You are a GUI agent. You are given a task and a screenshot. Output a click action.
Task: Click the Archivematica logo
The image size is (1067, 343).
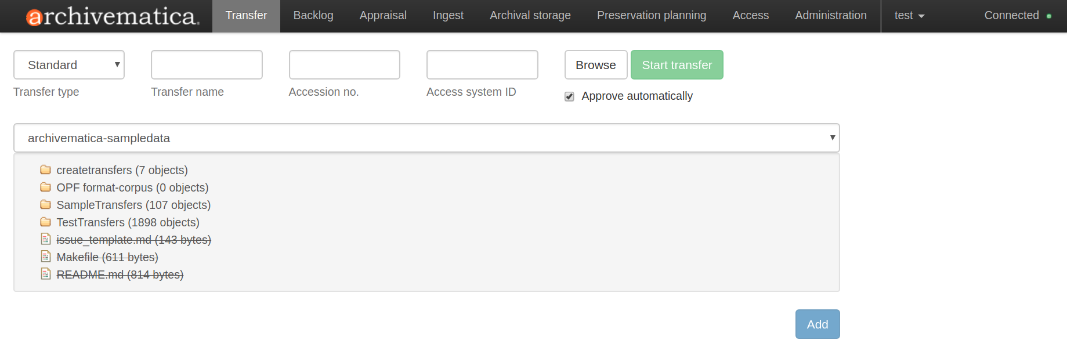point(113,16)
